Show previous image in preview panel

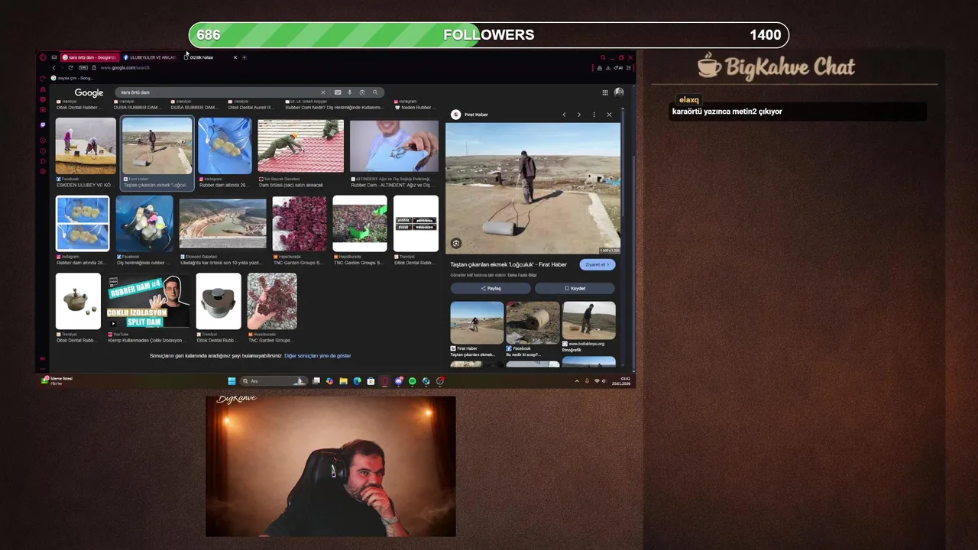point(564,115)
